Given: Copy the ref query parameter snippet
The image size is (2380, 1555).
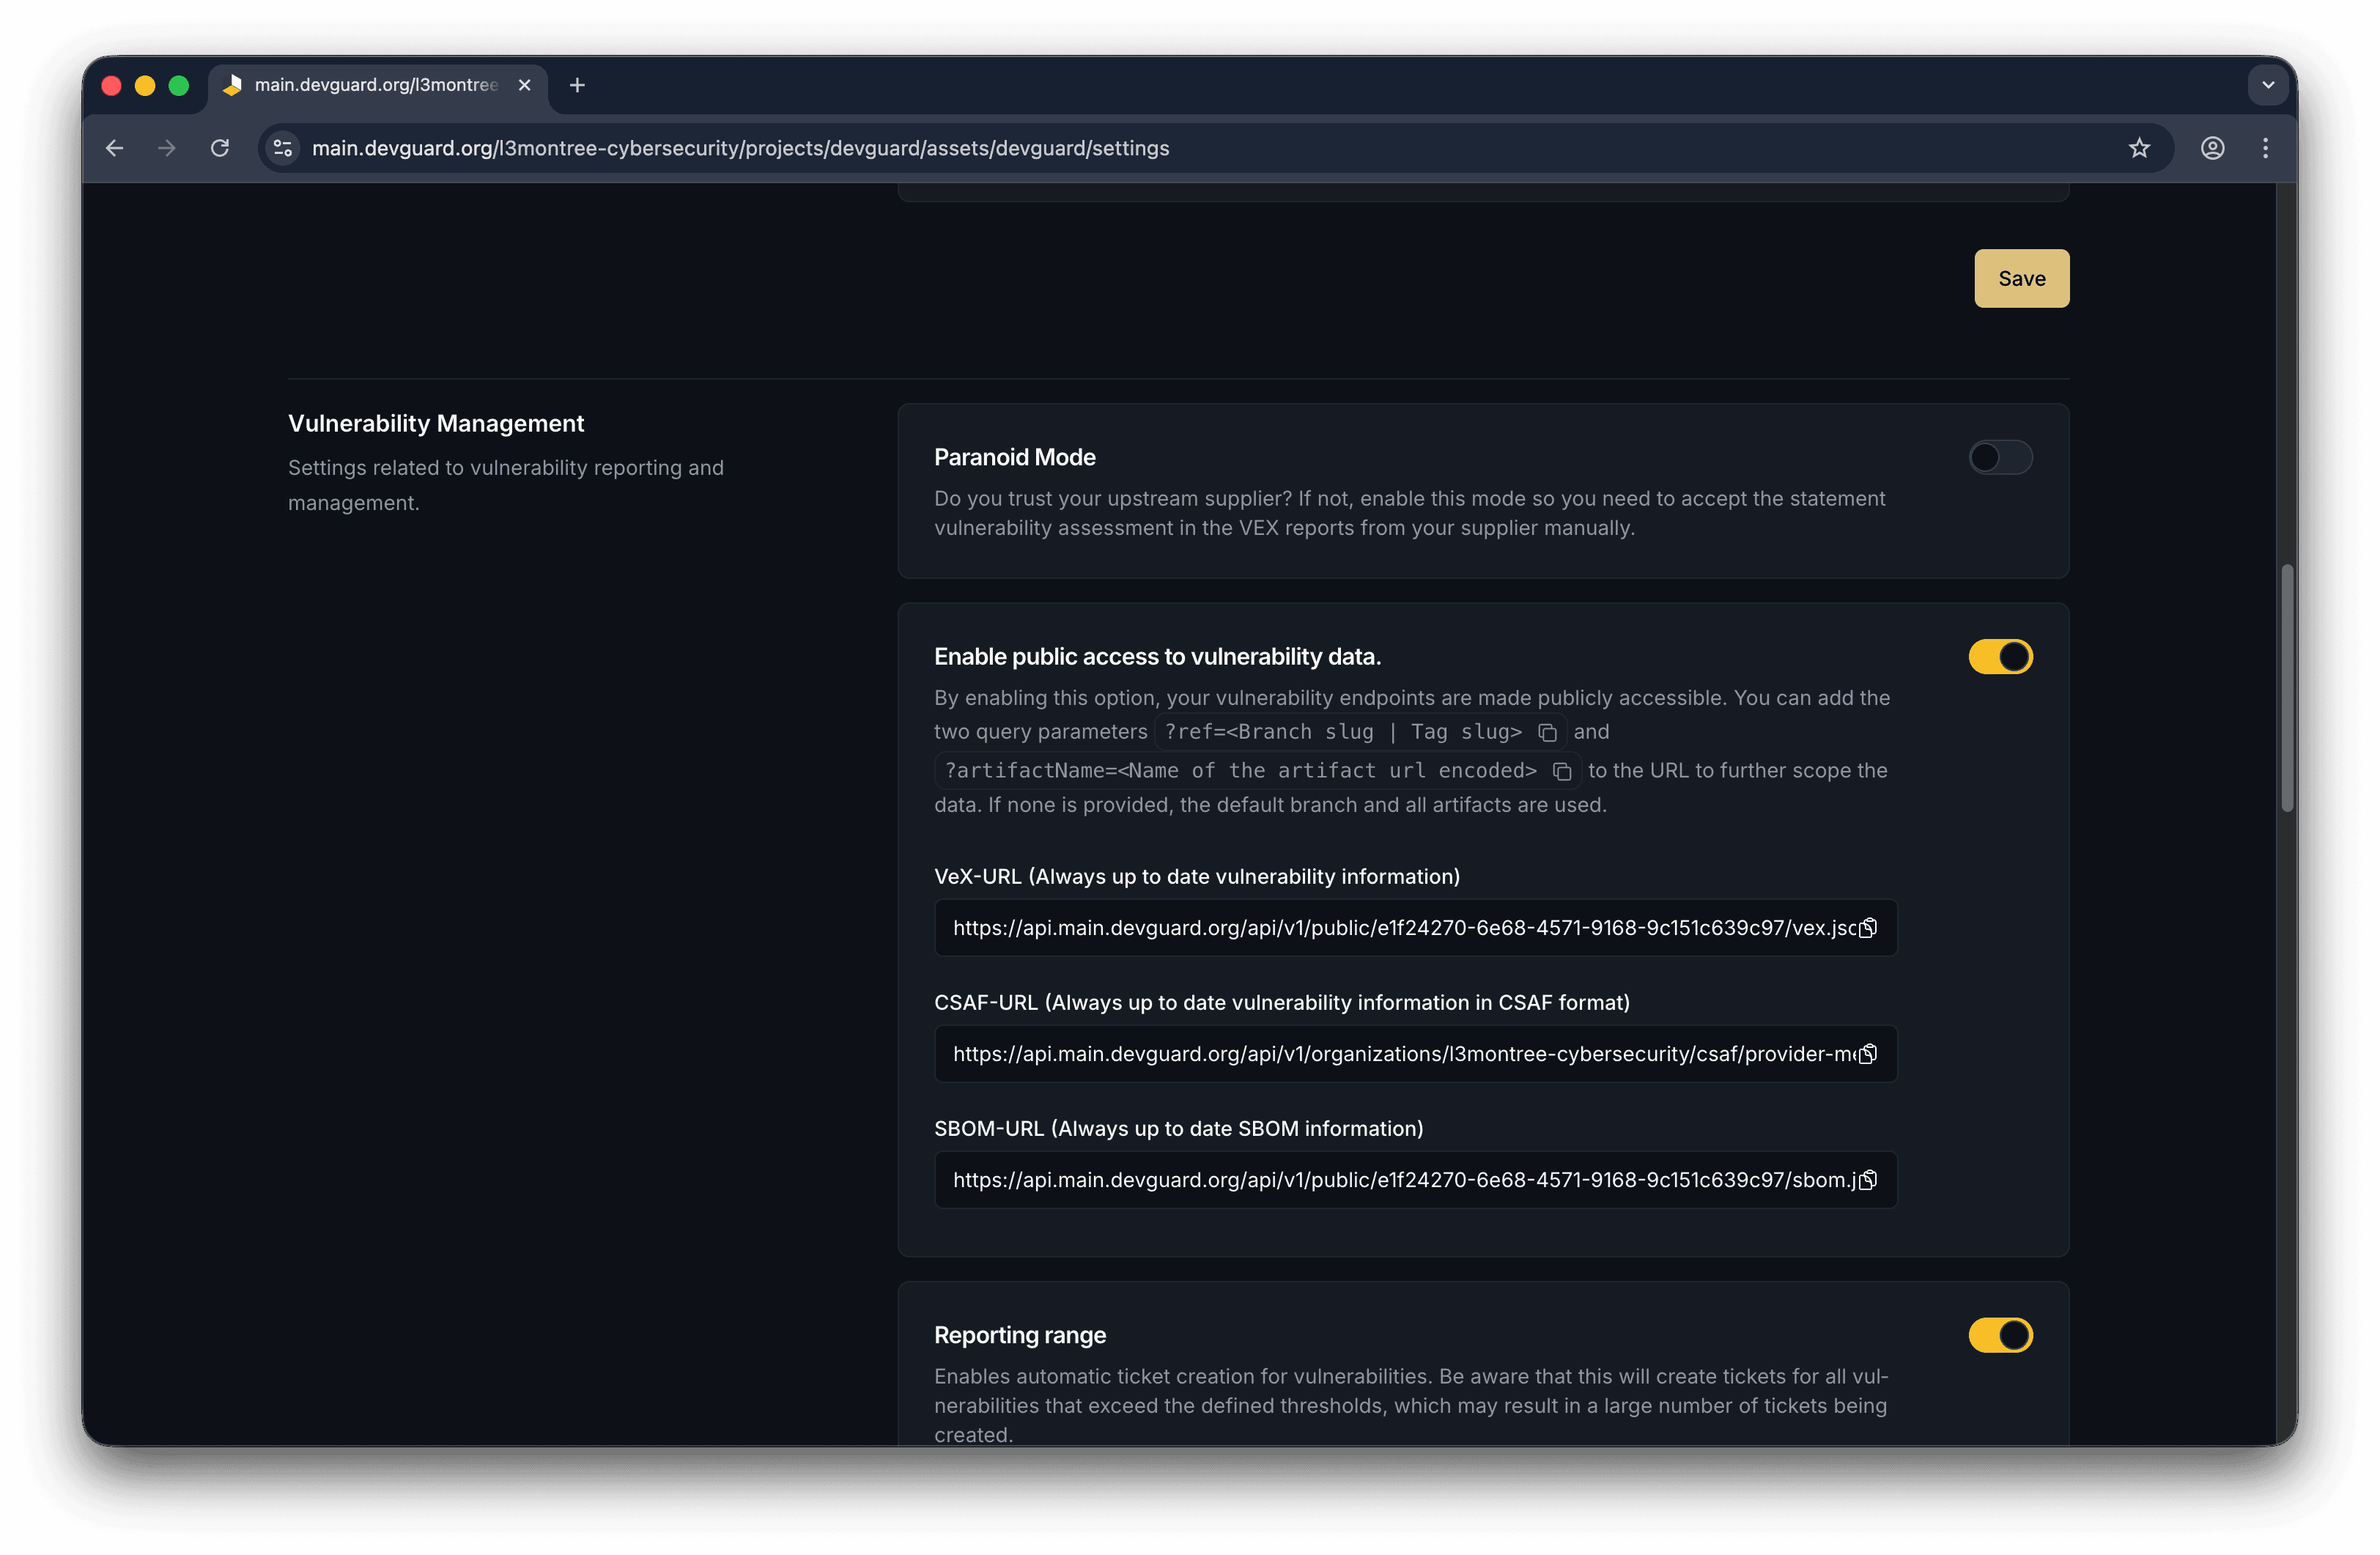Looking at the screenshot, I should tap(1548, 732).
